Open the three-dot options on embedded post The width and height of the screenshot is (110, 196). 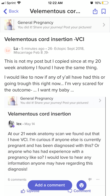(x=98, y=179)
